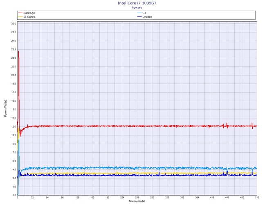Click the IA Cores legend entry

coord(27,17)
